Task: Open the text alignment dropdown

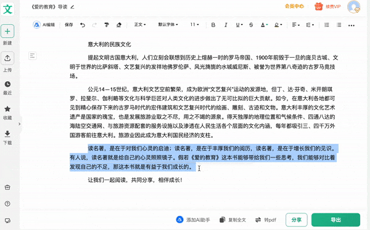Action: tap(295, 25)
